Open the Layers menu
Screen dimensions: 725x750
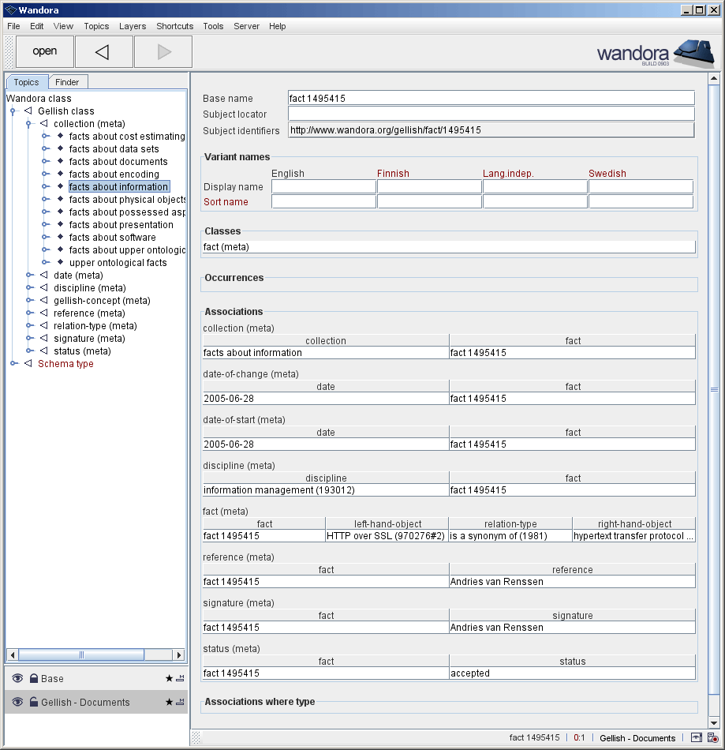[132, 26]
